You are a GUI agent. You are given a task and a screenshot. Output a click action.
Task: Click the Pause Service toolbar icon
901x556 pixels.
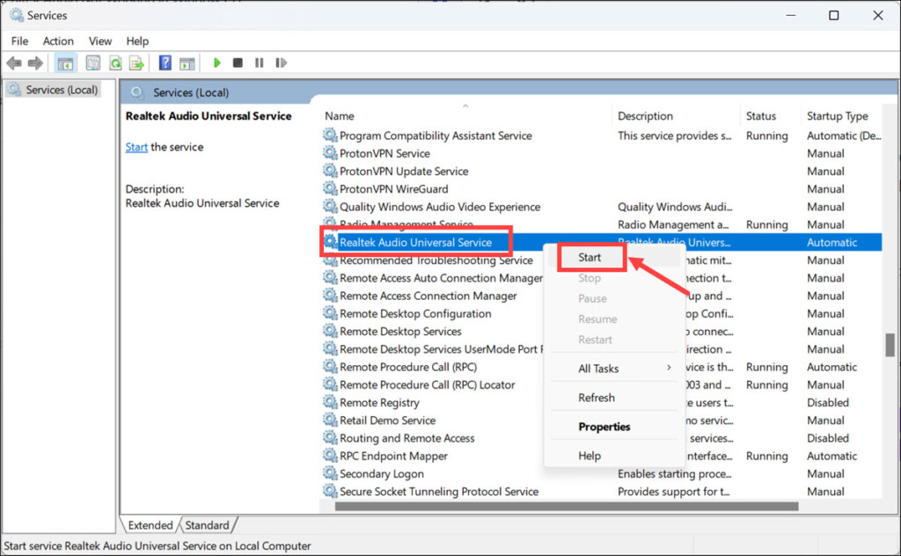click(x=259, y=63)
